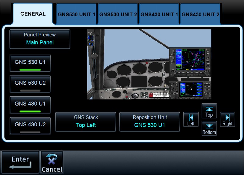This screenshot has height=175, width=244.
Task: Click the Cancel button
Action: 52,162
